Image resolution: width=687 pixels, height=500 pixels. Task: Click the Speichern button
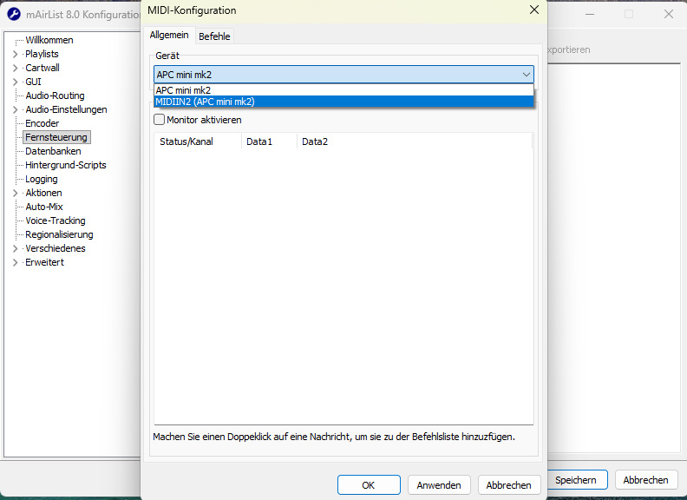coord(576,479)
